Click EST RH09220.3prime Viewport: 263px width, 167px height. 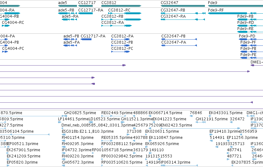[x=64, y=160]
